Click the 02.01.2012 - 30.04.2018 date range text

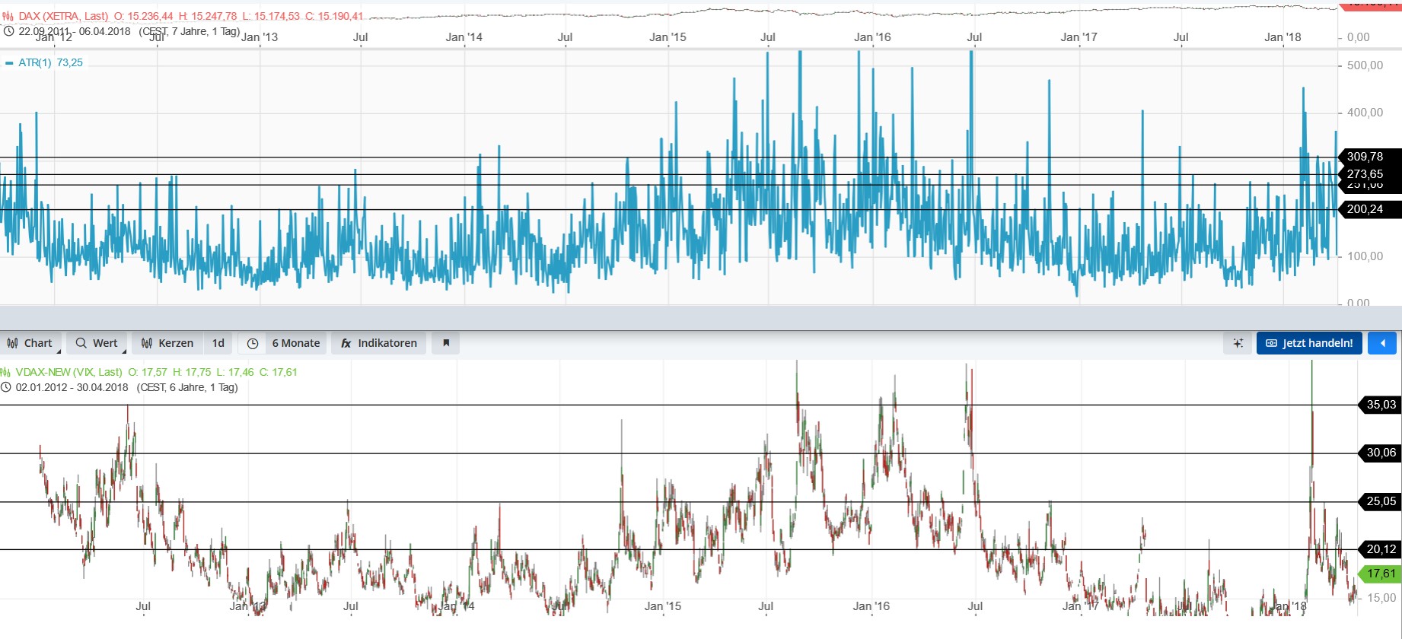[72, 387]
